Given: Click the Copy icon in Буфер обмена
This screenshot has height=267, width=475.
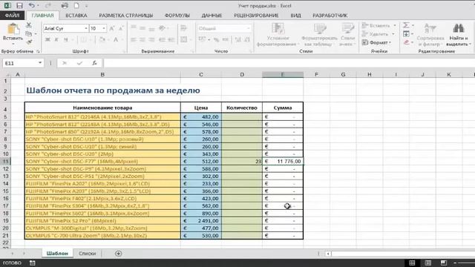Looking at the screenshot, I should click(x=29, y=33).
